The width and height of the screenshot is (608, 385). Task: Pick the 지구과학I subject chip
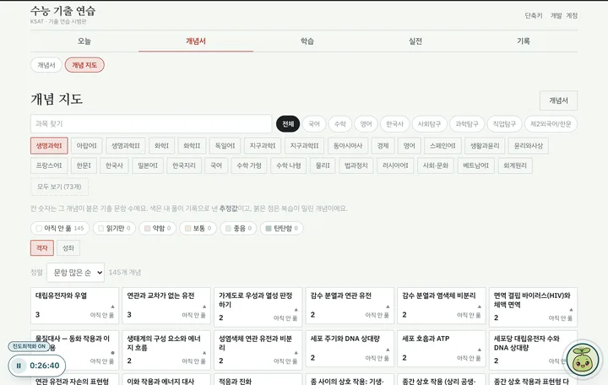point(263,146)
